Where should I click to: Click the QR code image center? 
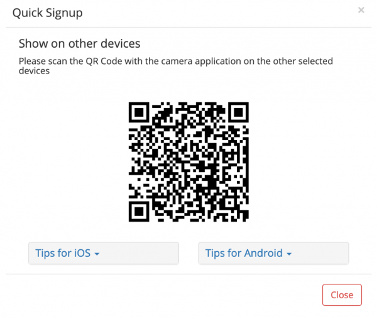(x=188, y=161)
